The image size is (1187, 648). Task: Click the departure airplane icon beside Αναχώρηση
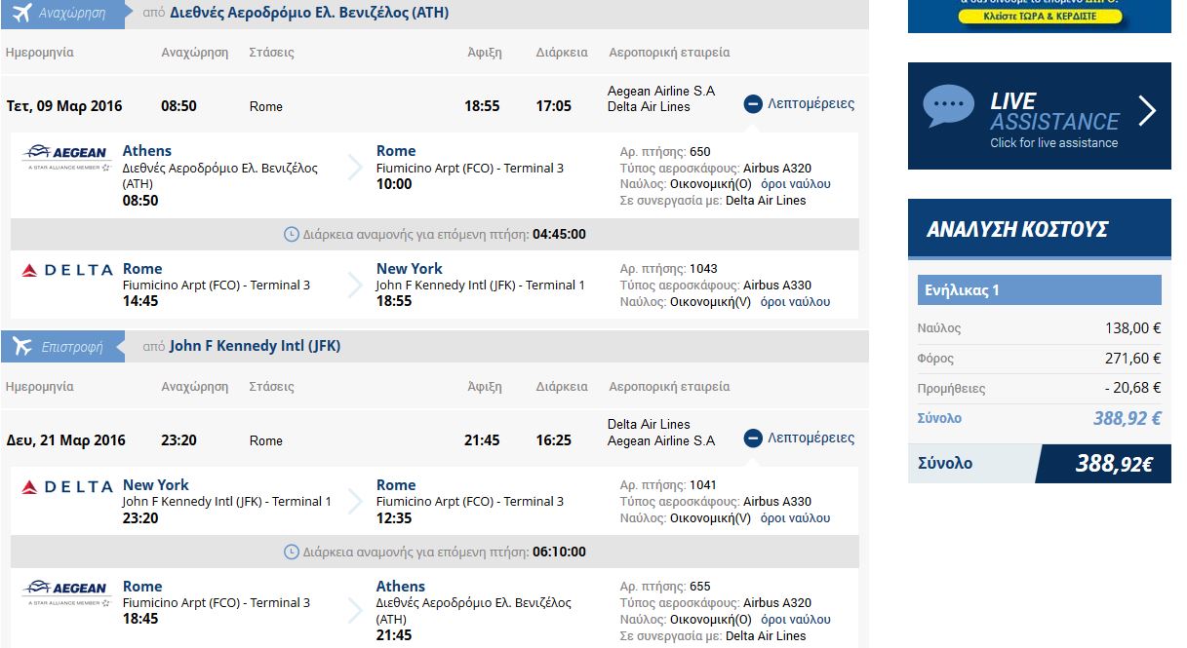21,14
